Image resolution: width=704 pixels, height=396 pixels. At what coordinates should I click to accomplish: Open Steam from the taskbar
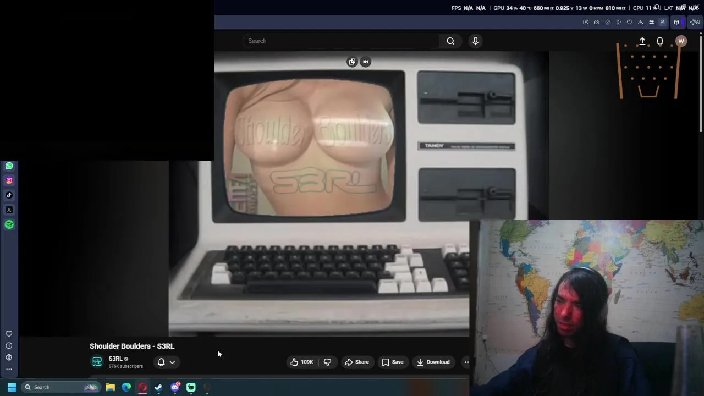(158, 387)
